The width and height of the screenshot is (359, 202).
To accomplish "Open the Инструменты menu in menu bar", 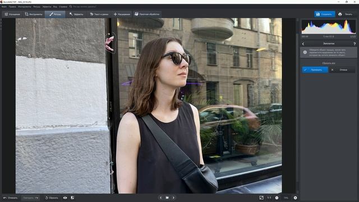I will (25, 7).
